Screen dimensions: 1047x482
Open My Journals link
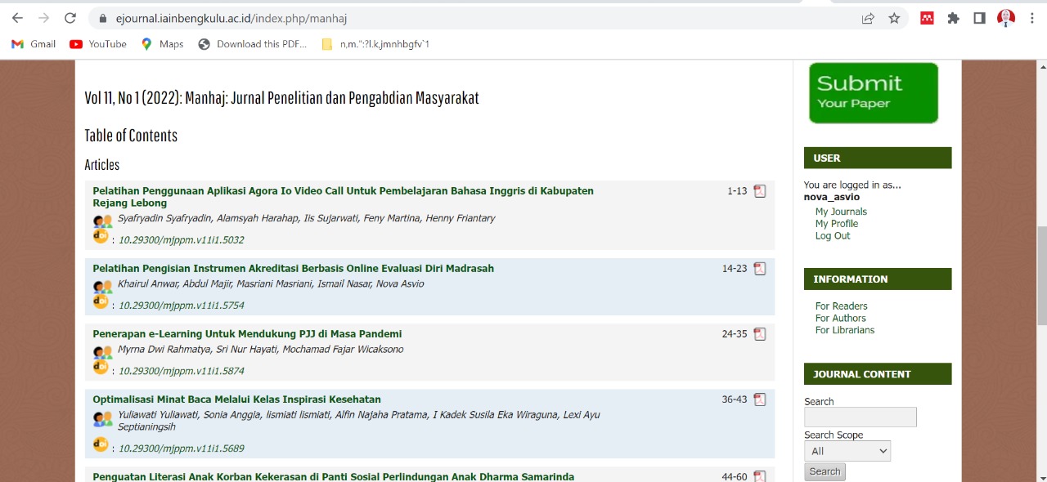tap(841, 212)
